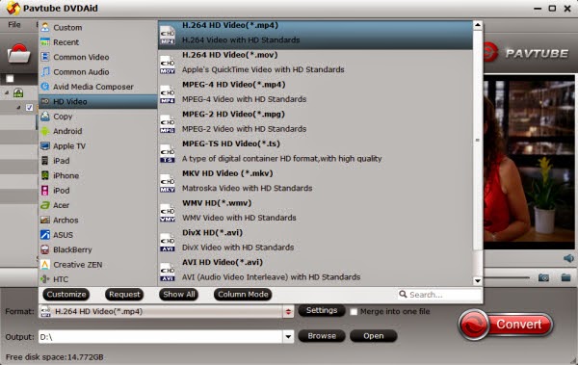Click the HTC category icon
Screen dimensions: 578x365
[45, 279]
